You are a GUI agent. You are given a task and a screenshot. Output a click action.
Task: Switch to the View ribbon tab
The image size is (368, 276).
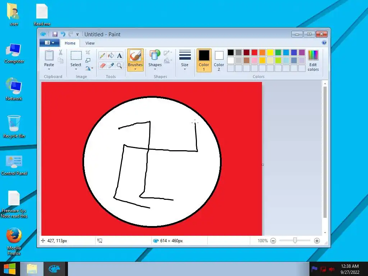click(x=90, y=43)
